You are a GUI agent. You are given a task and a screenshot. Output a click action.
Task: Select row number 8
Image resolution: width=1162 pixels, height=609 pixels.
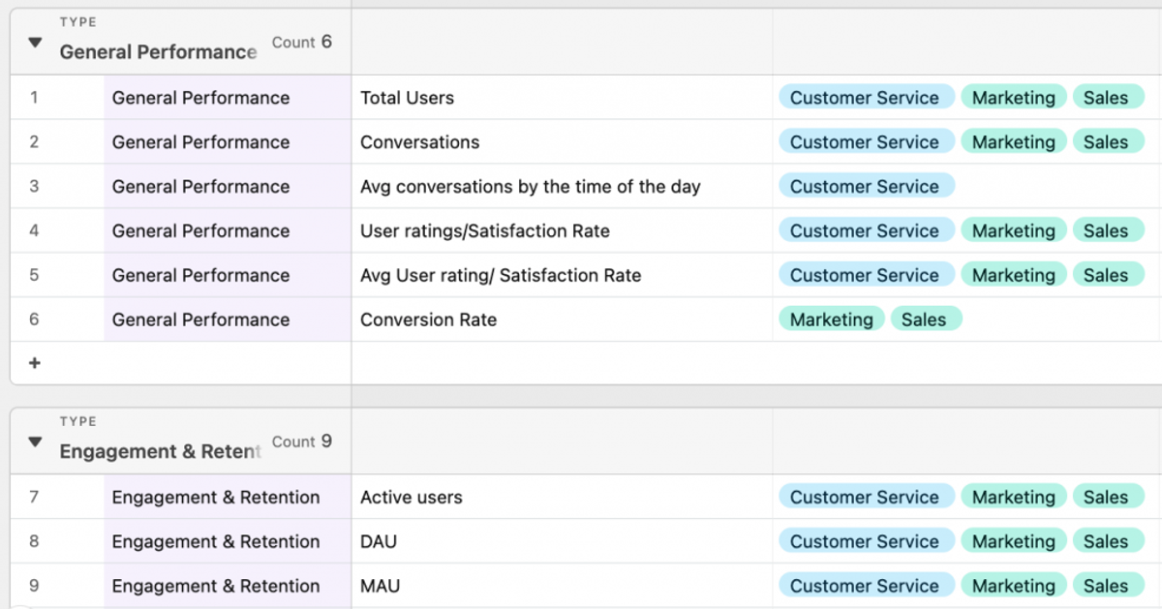tap(34, 542)
